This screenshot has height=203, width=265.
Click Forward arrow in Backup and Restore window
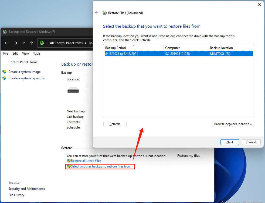coord(16,43)
